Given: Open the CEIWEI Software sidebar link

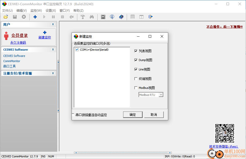Looking at the screenshot, I should click(x=14, y=56).
